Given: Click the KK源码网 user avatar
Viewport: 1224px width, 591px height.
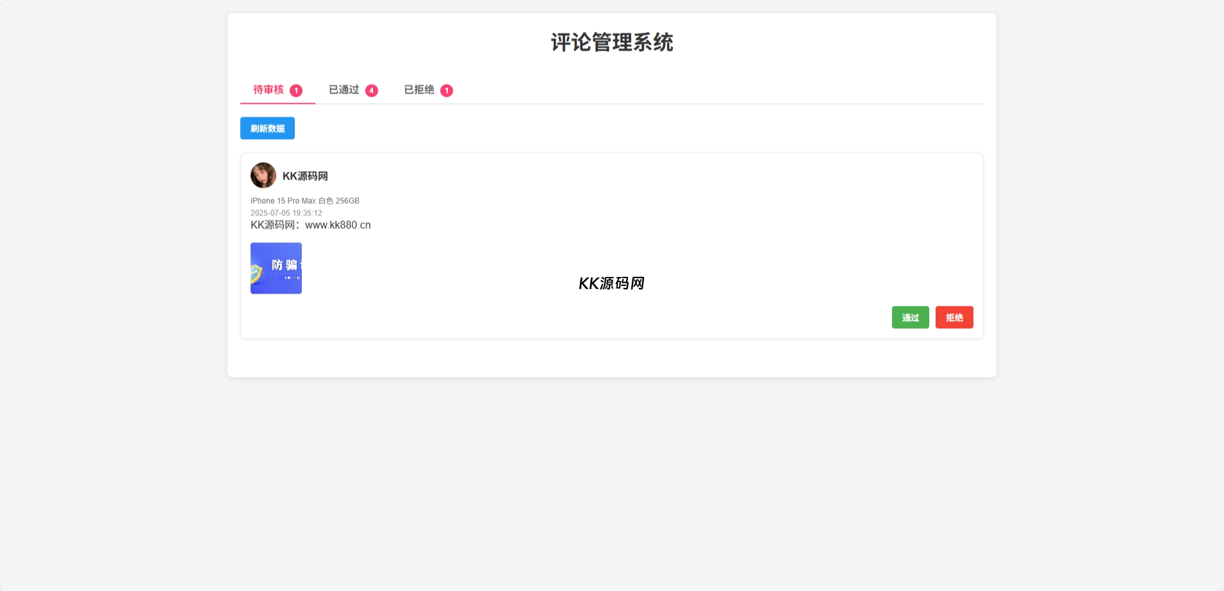Looking at the screenshot, I should pyautogui.click(x=263, y=176).
